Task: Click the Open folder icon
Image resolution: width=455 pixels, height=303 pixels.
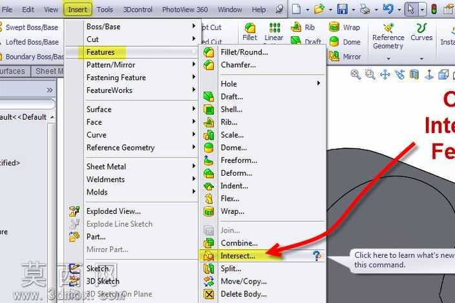Action: pos(319,9)
